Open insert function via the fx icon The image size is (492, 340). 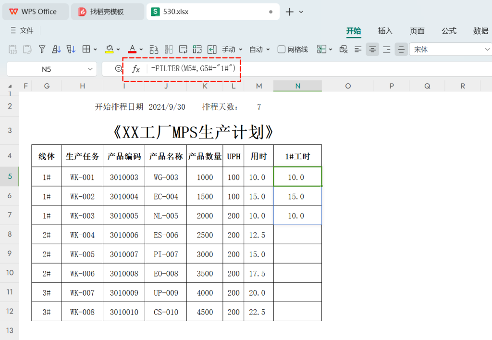tap(135, 69)
